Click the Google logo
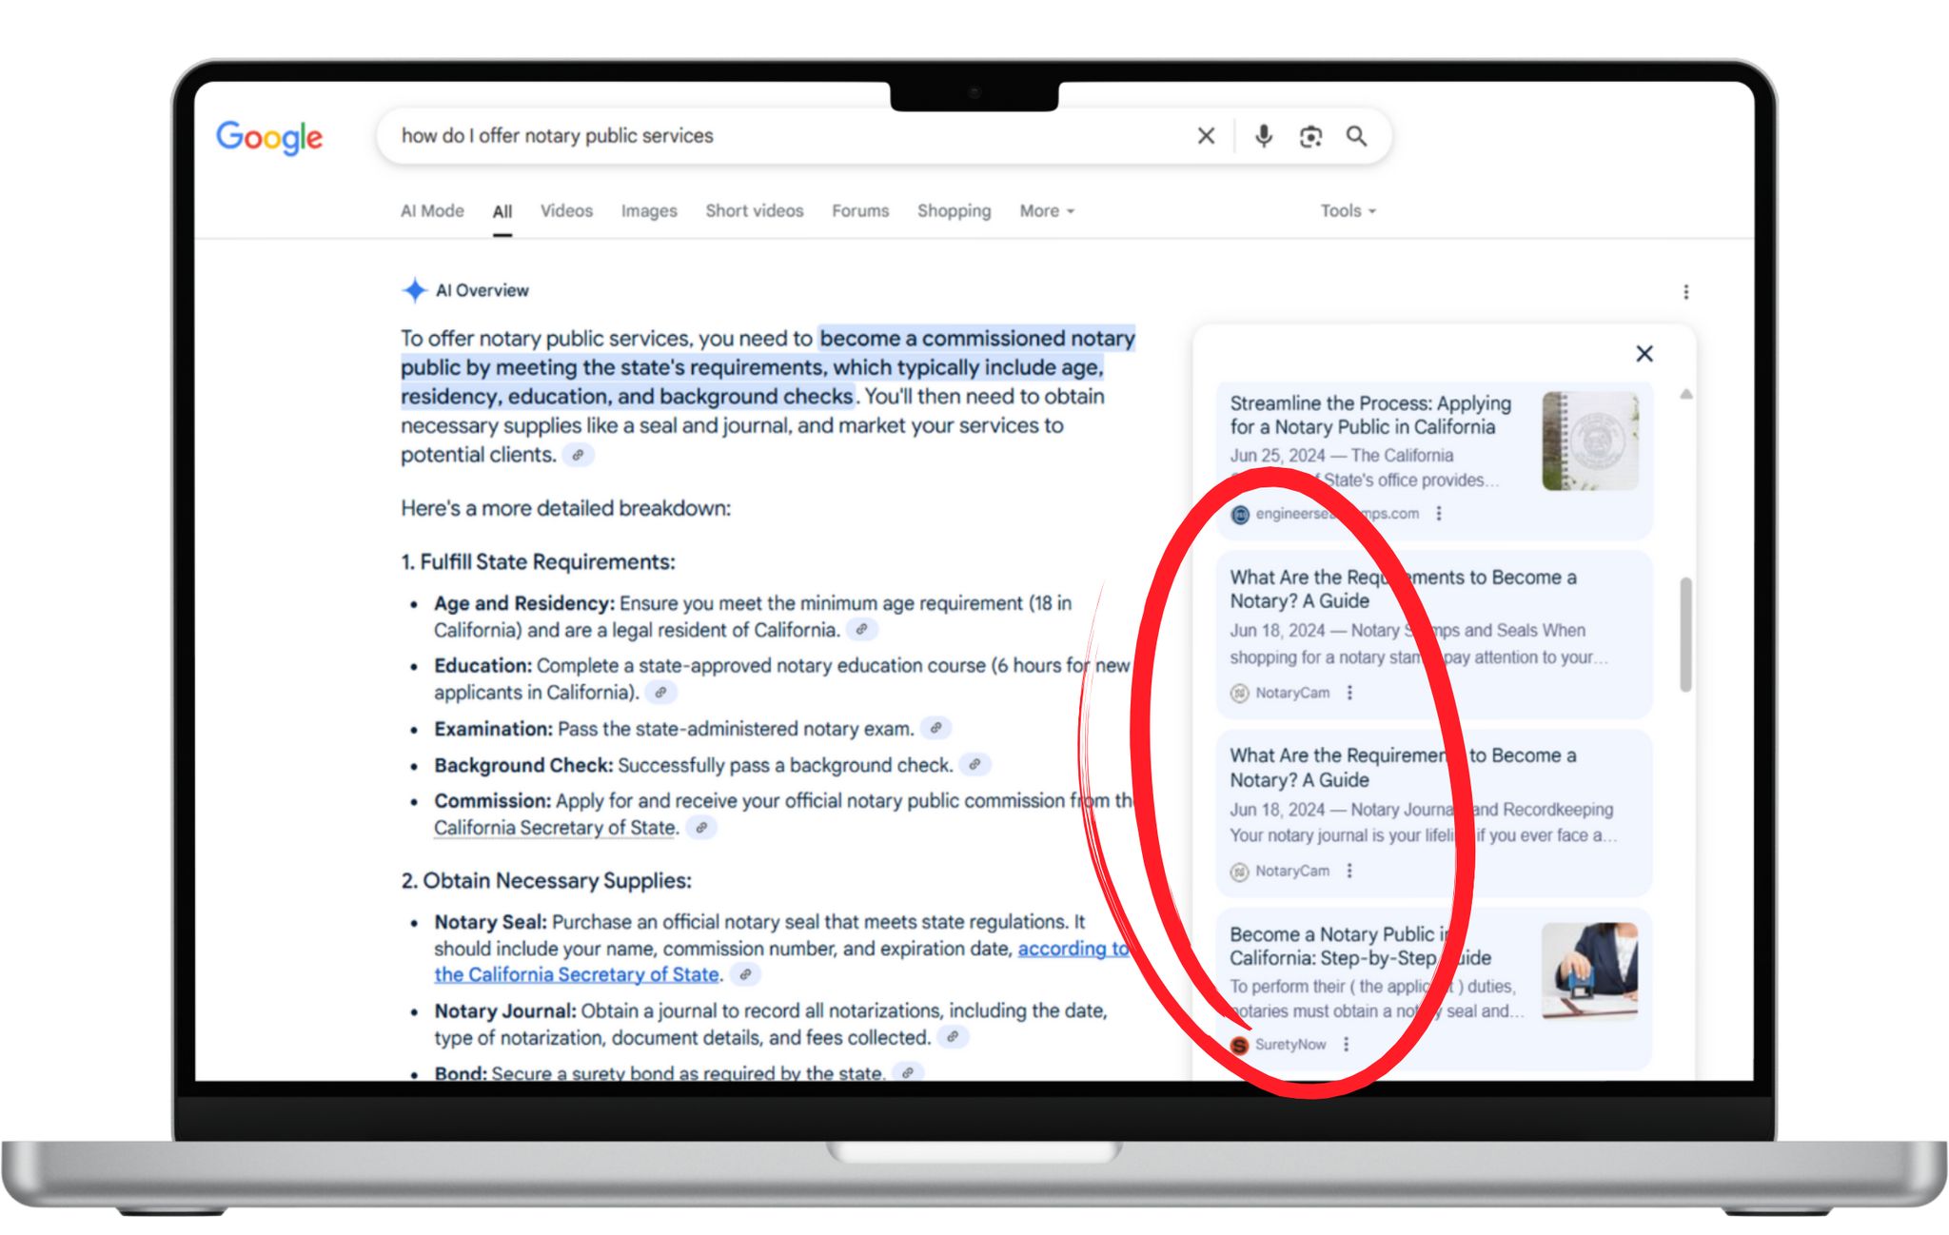Viewport: 1949px width, 1235px height. [x=269, y=138]
